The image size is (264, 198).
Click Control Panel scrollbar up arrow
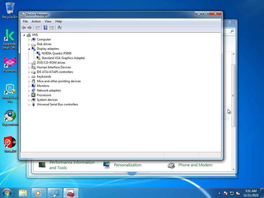click(x=234, y=54)
